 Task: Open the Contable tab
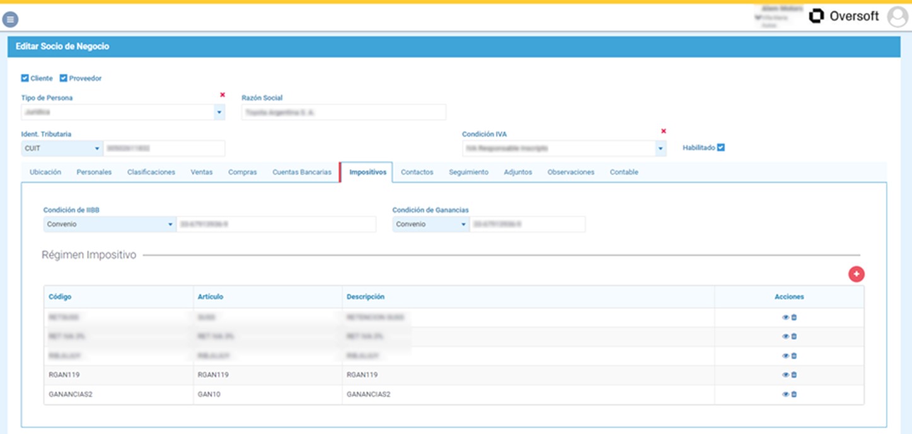point(624,172)
